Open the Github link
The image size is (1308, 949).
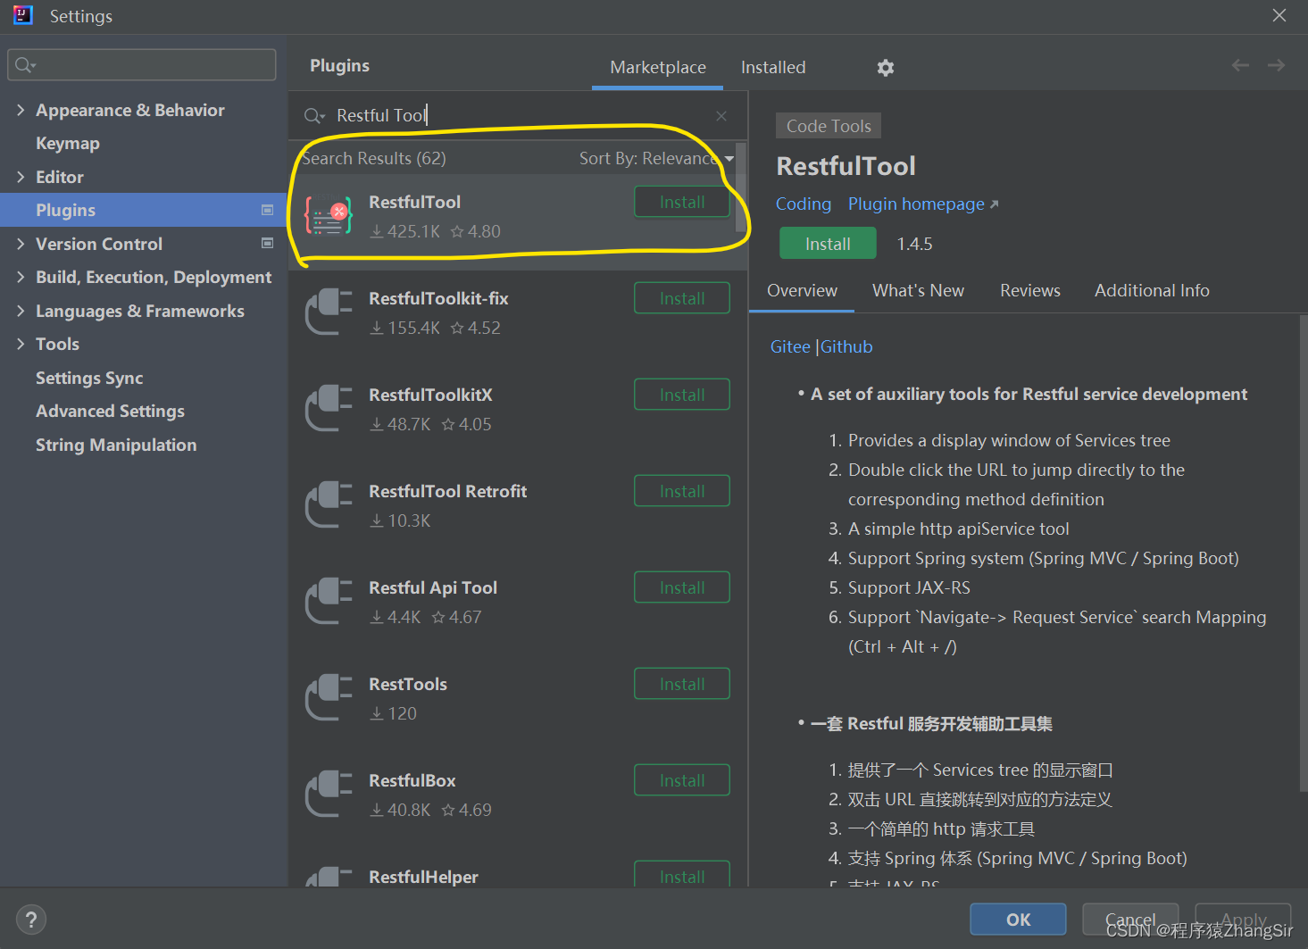pos(846,347)
